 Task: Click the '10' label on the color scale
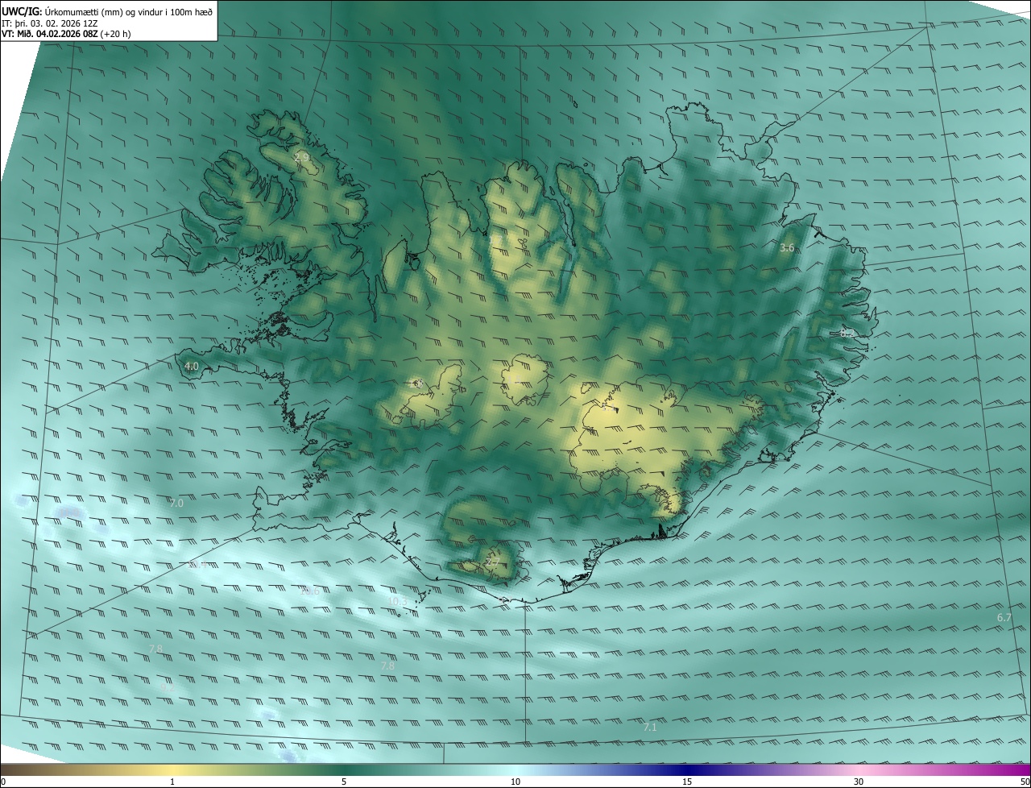515,782
